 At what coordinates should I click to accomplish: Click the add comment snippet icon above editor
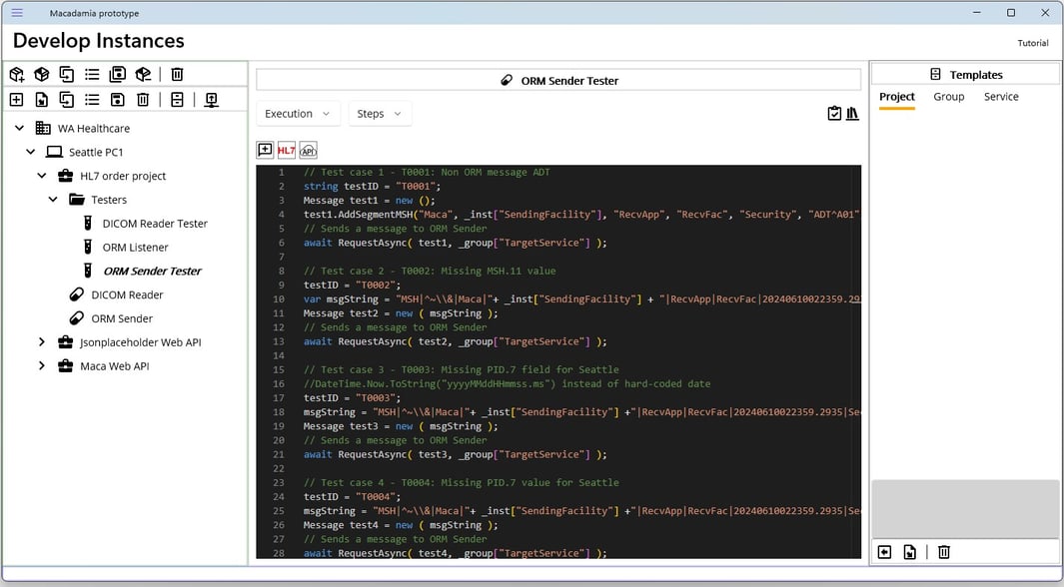[265, 150]
